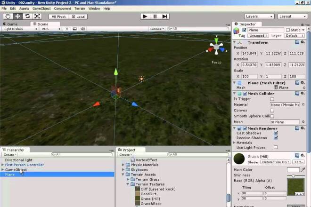This screenshot has width=311, height=207.
Task: Open the Light Probes render mode dropdown
Action: point(20,29)
